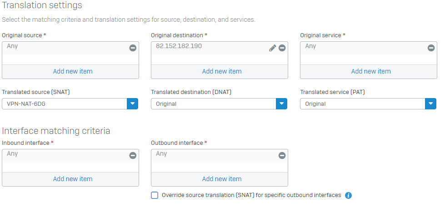The image size is (445, 207).
Task: Add new item to Outbound interface
Action: tap(222, 179)
